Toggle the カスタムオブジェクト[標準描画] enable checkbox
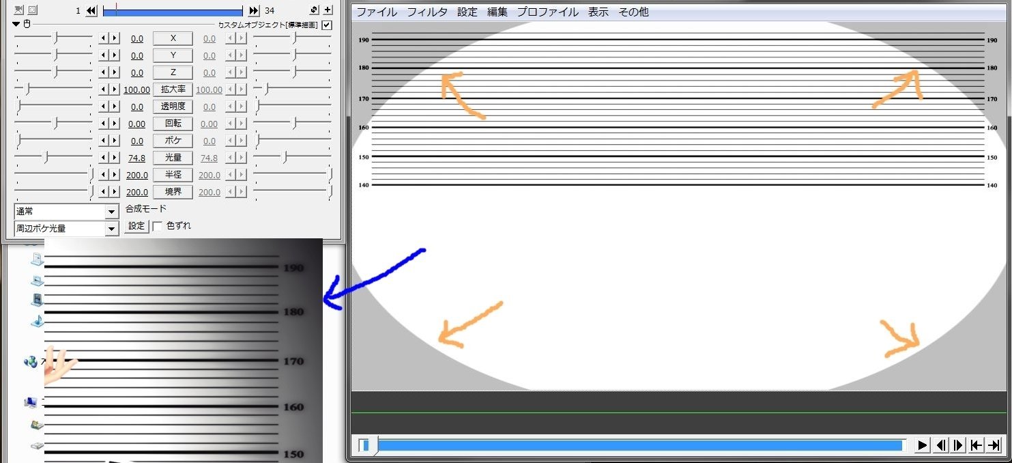The width and height of the screenshot is (1012, 463). [326, 23]
